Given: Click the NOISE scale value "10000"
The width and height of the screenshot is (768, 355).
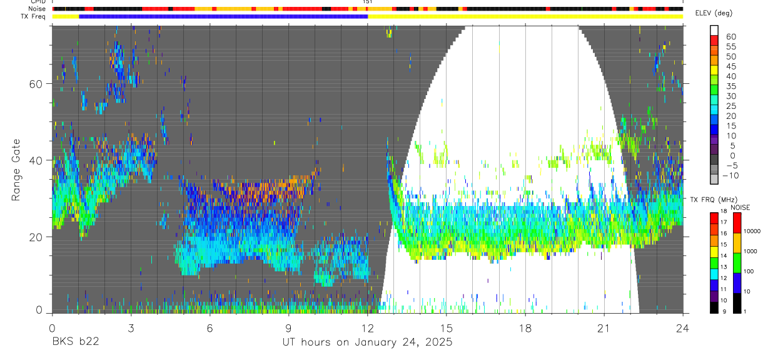Looking at the screenshot, I should [752, 231].
